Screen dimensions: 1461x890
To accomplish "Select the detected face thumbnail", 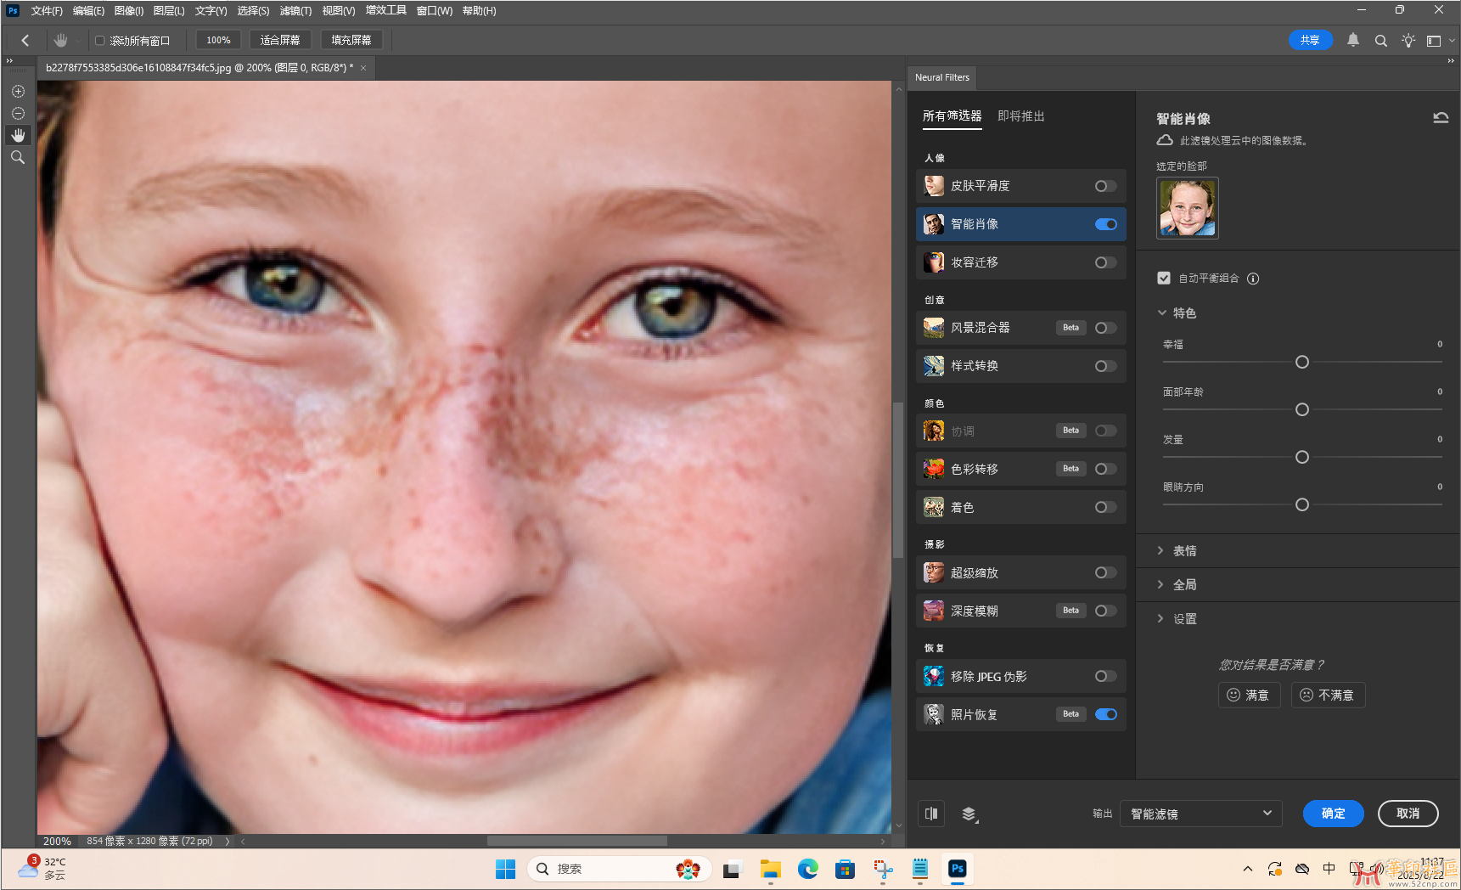I will point(1187,207).
